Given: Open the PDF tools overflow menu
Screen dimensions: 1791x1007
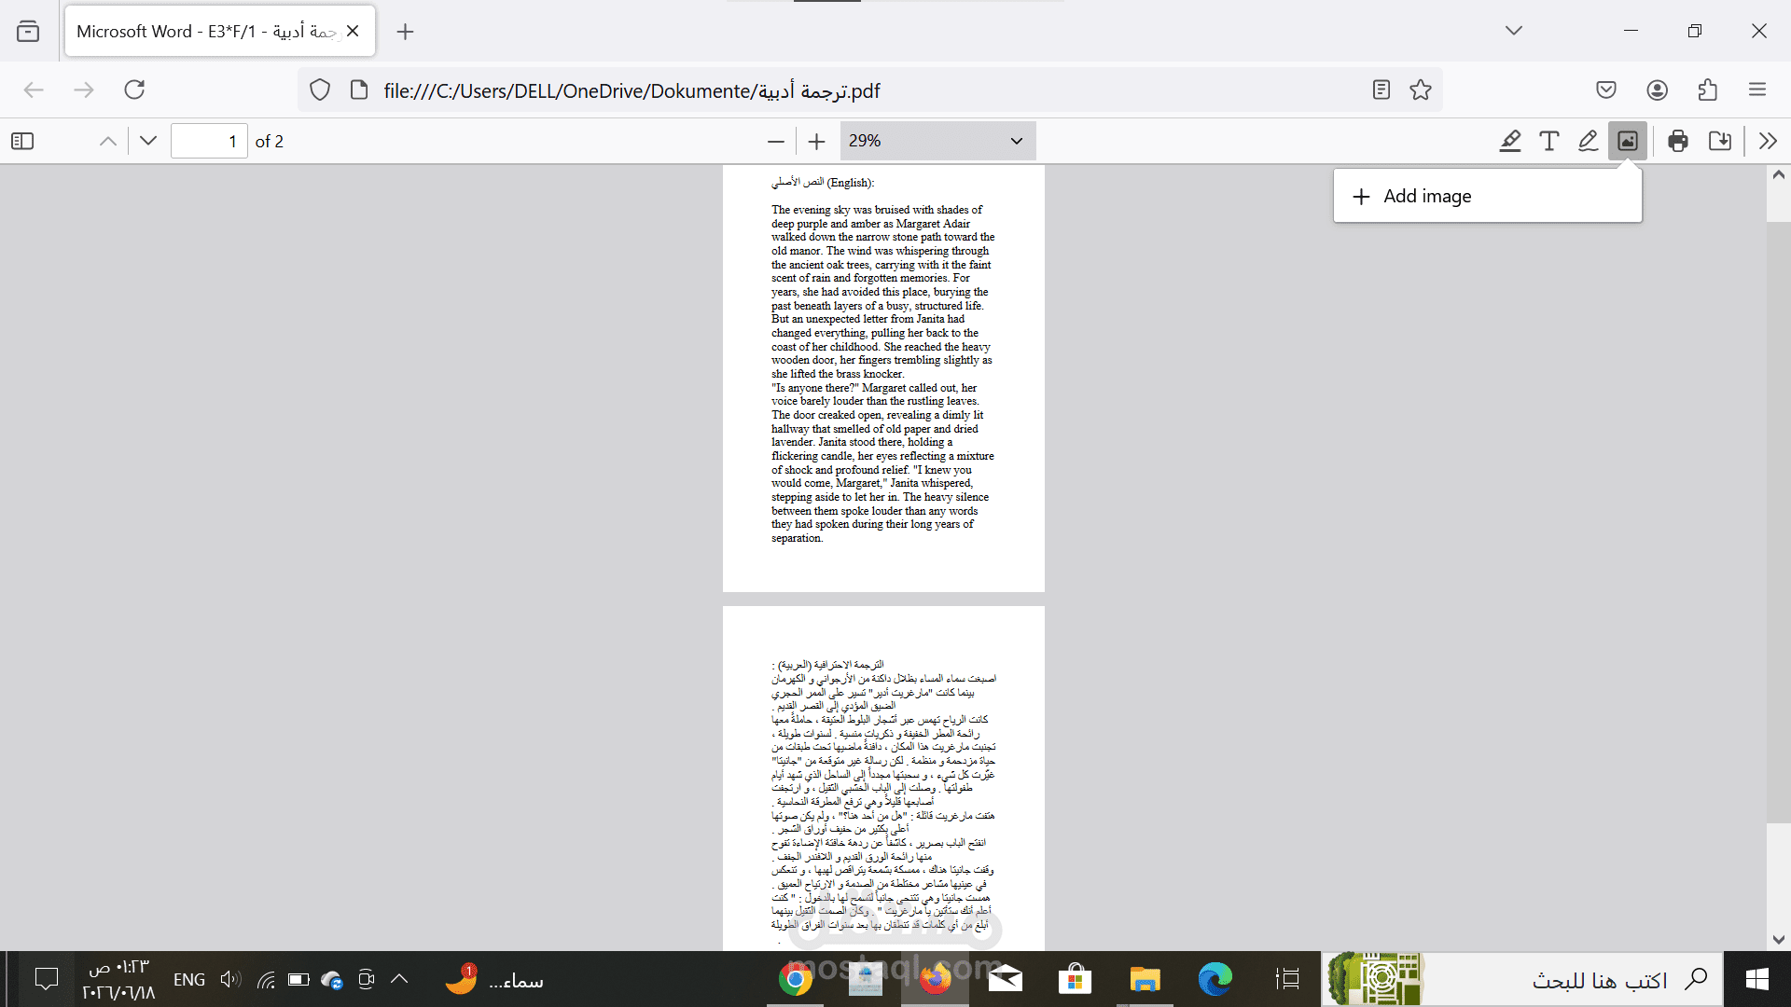Looking at the screenshot, I should tap(1768, 141).
